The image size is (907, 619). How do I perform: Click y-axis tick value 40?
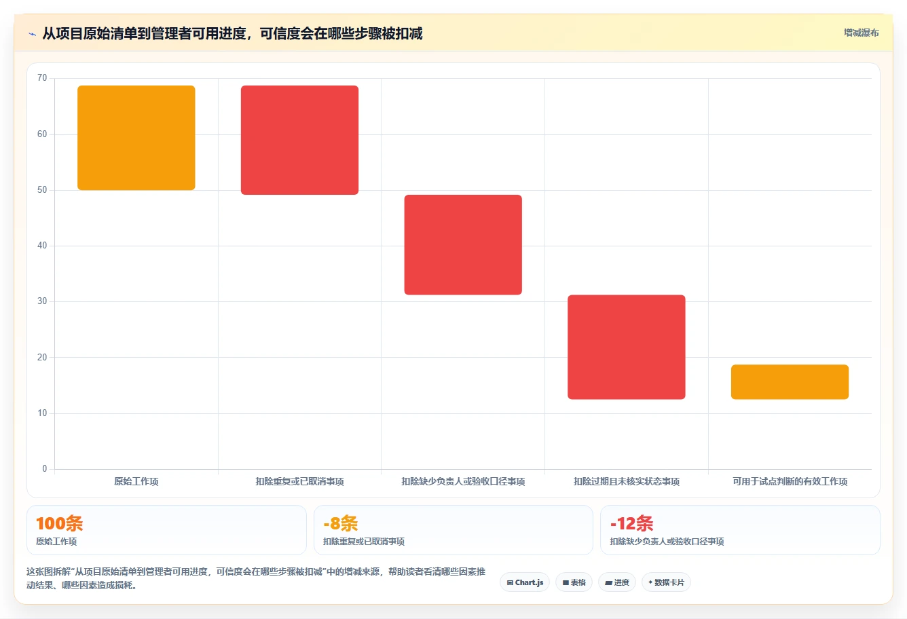coord(42,246)
